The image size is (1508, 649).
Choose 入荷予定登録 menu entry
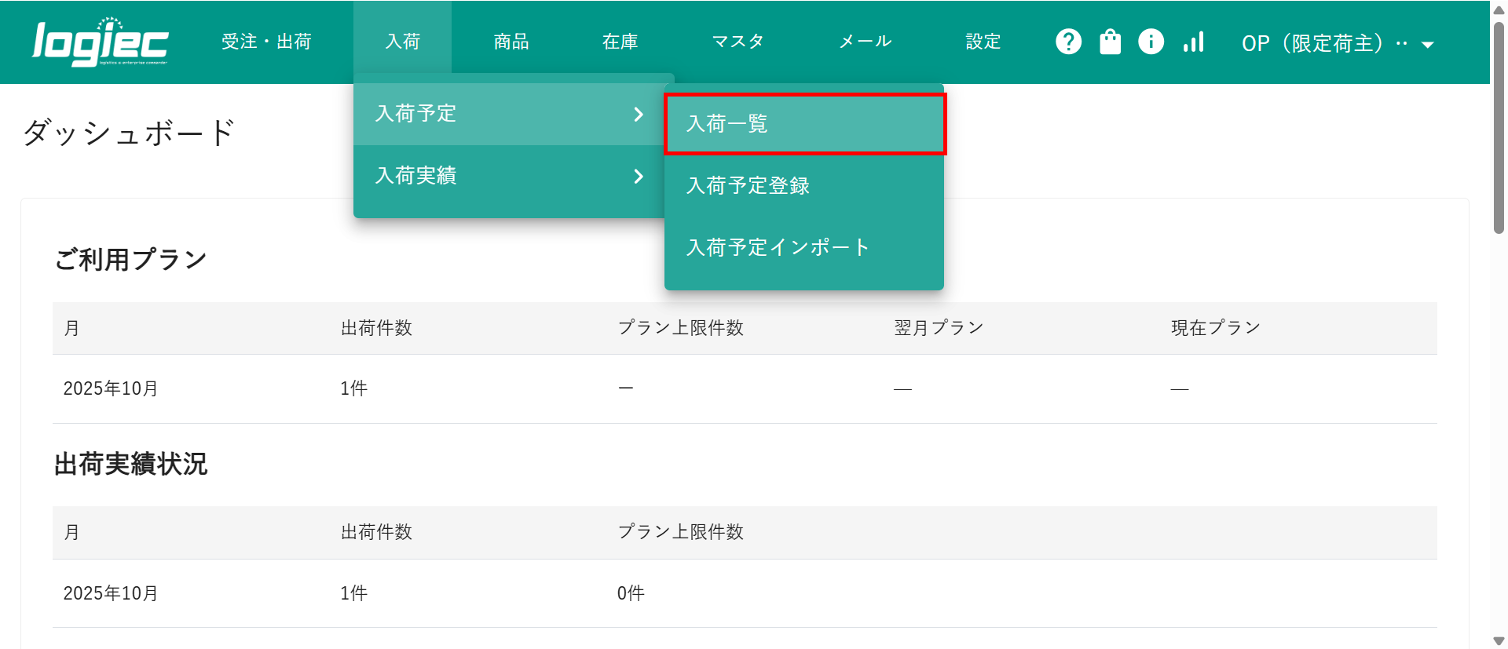[804, 186]
